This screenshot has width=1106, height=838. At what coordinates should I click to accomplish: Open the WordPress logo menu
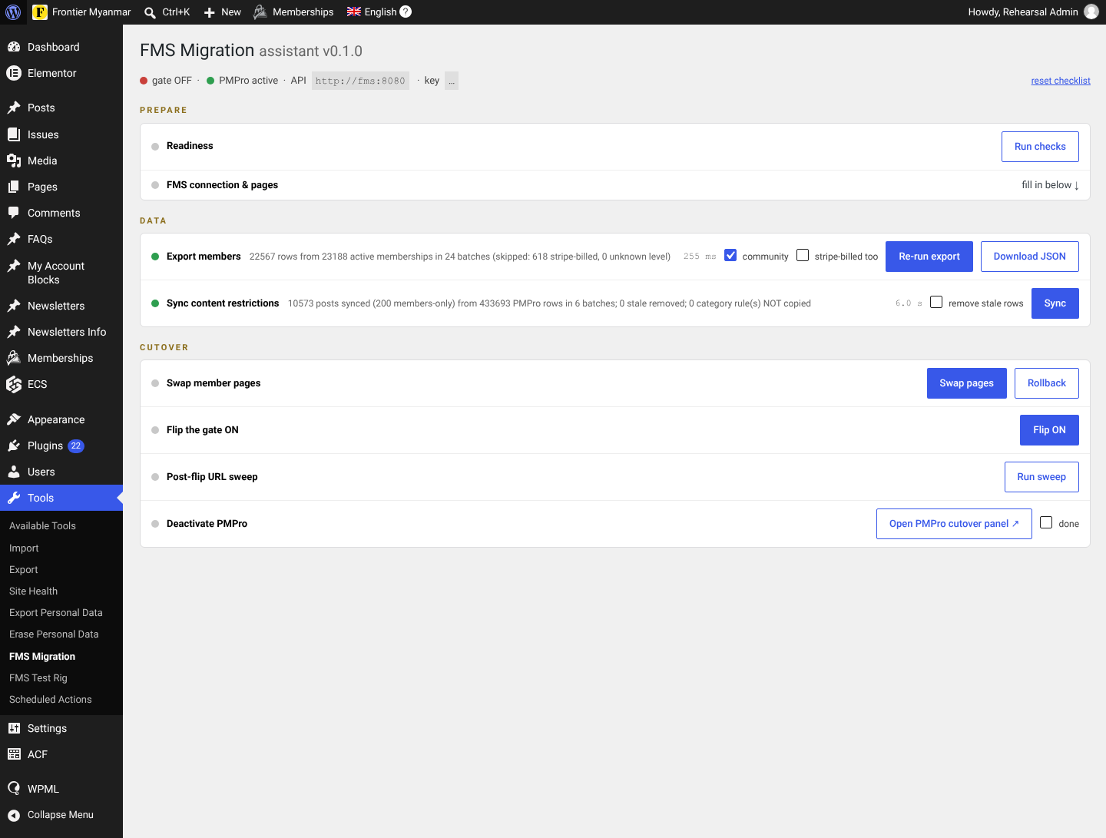(x=13, y=12)
